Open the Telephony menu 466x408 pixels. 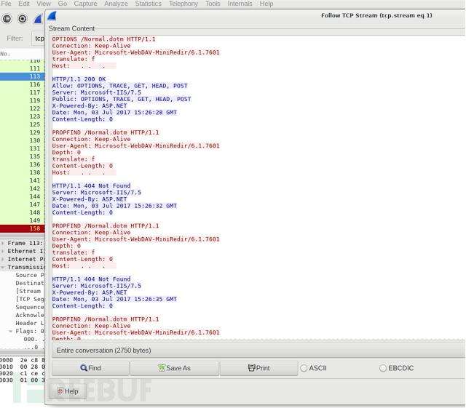click(x=183, y=4)
